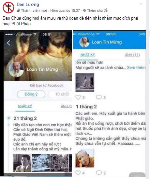Select the NHẬT KÝ tab in left screenshot
This screenshot has width=150, height=179.
coord(25,106)
